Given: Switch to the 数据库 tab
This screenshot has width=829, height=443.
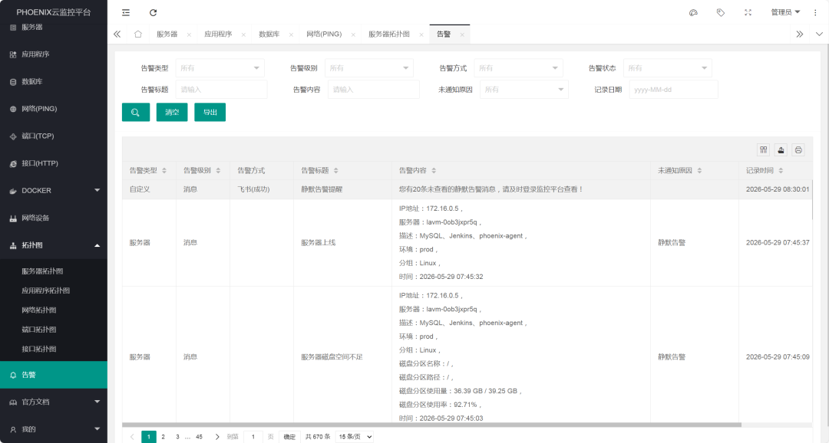Looking at the screenshot, I should point(269,34).
